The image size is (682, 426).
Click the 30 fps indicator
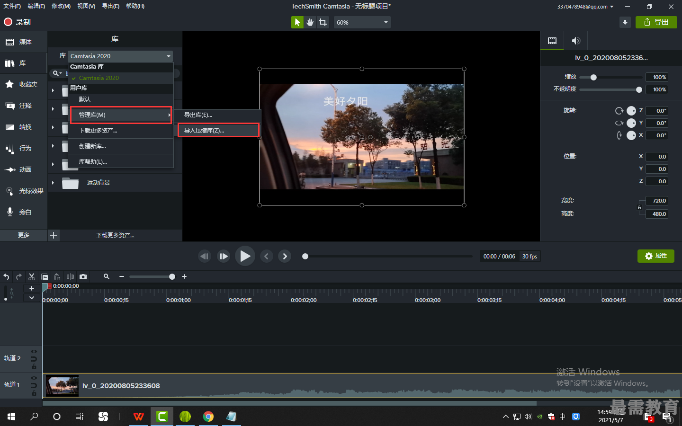coord(529,257)
